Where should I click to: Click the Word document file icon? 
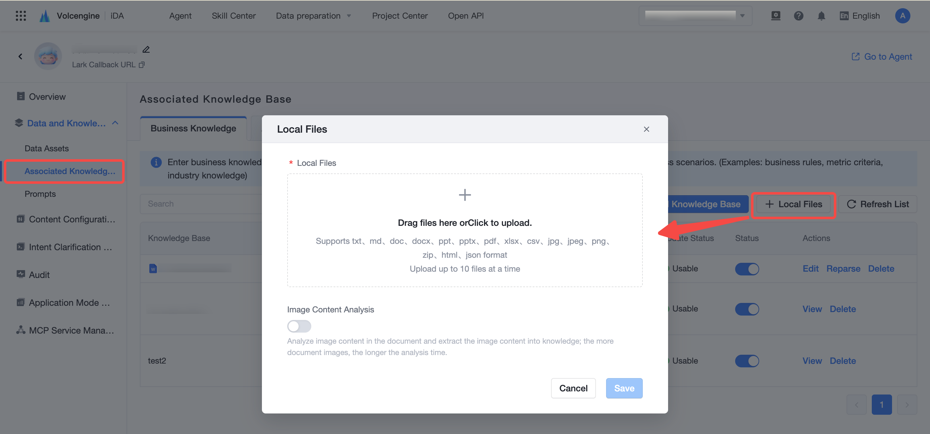(153, 268)
